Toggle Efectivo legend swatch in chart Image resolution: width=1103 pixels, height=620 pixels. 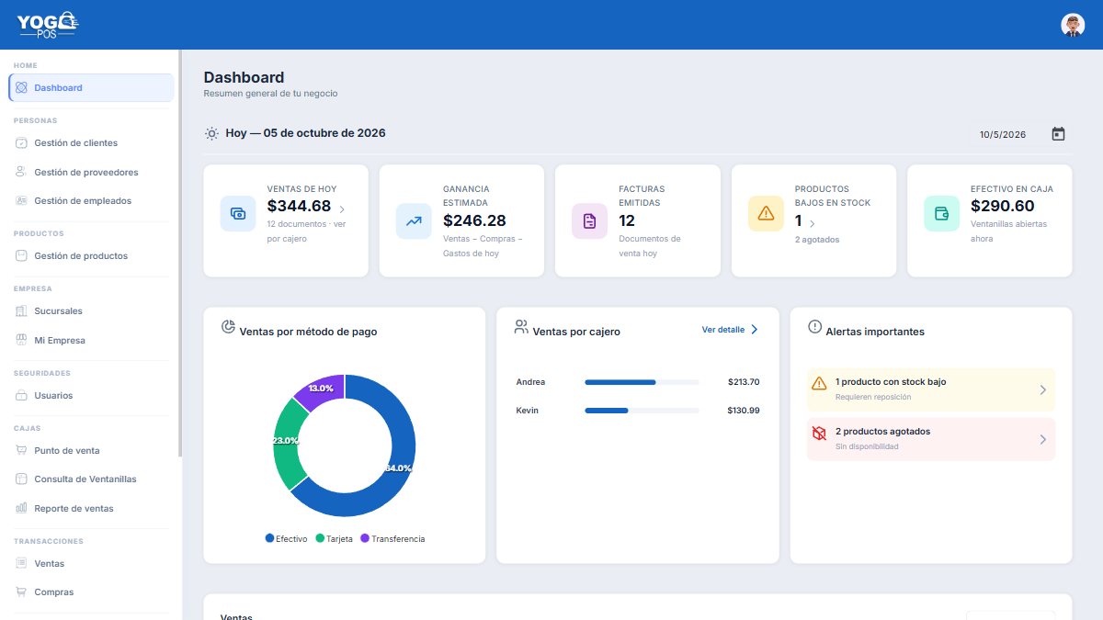click(x=269, y=538)
